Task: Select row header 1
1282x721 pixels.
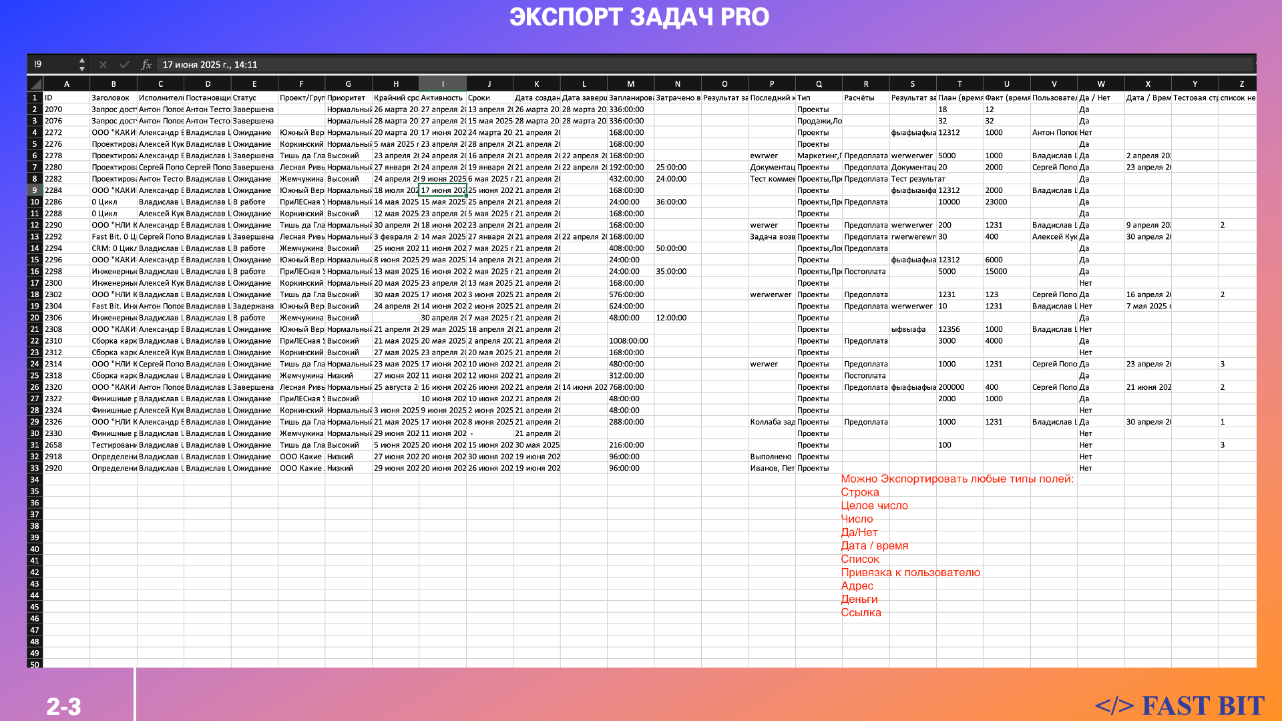Action: click(x=35, y=97)
